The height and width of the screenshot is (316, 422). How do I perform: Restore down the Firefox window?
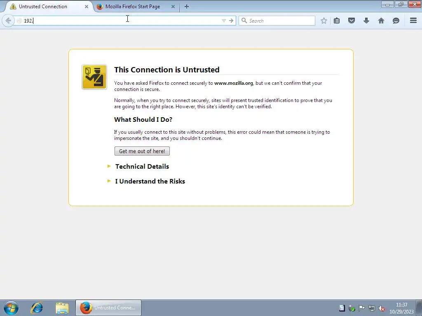401,4
